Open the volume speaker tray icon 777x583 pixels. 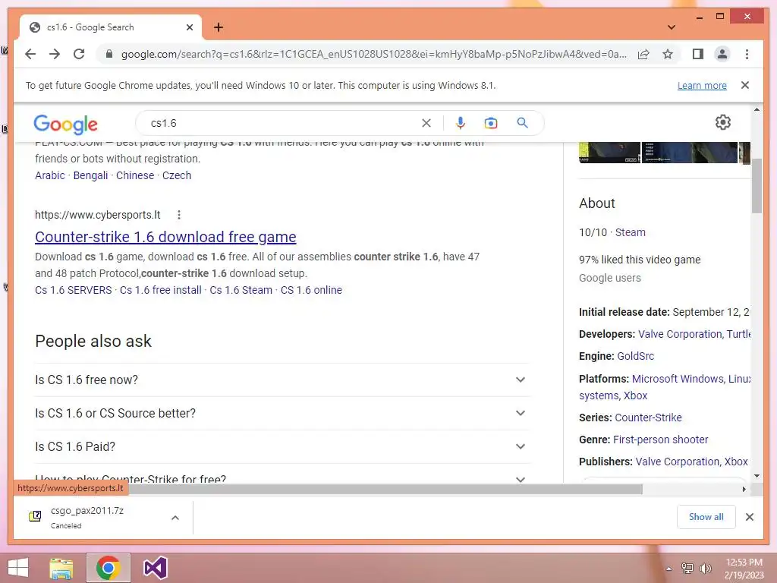click(705, 569)
